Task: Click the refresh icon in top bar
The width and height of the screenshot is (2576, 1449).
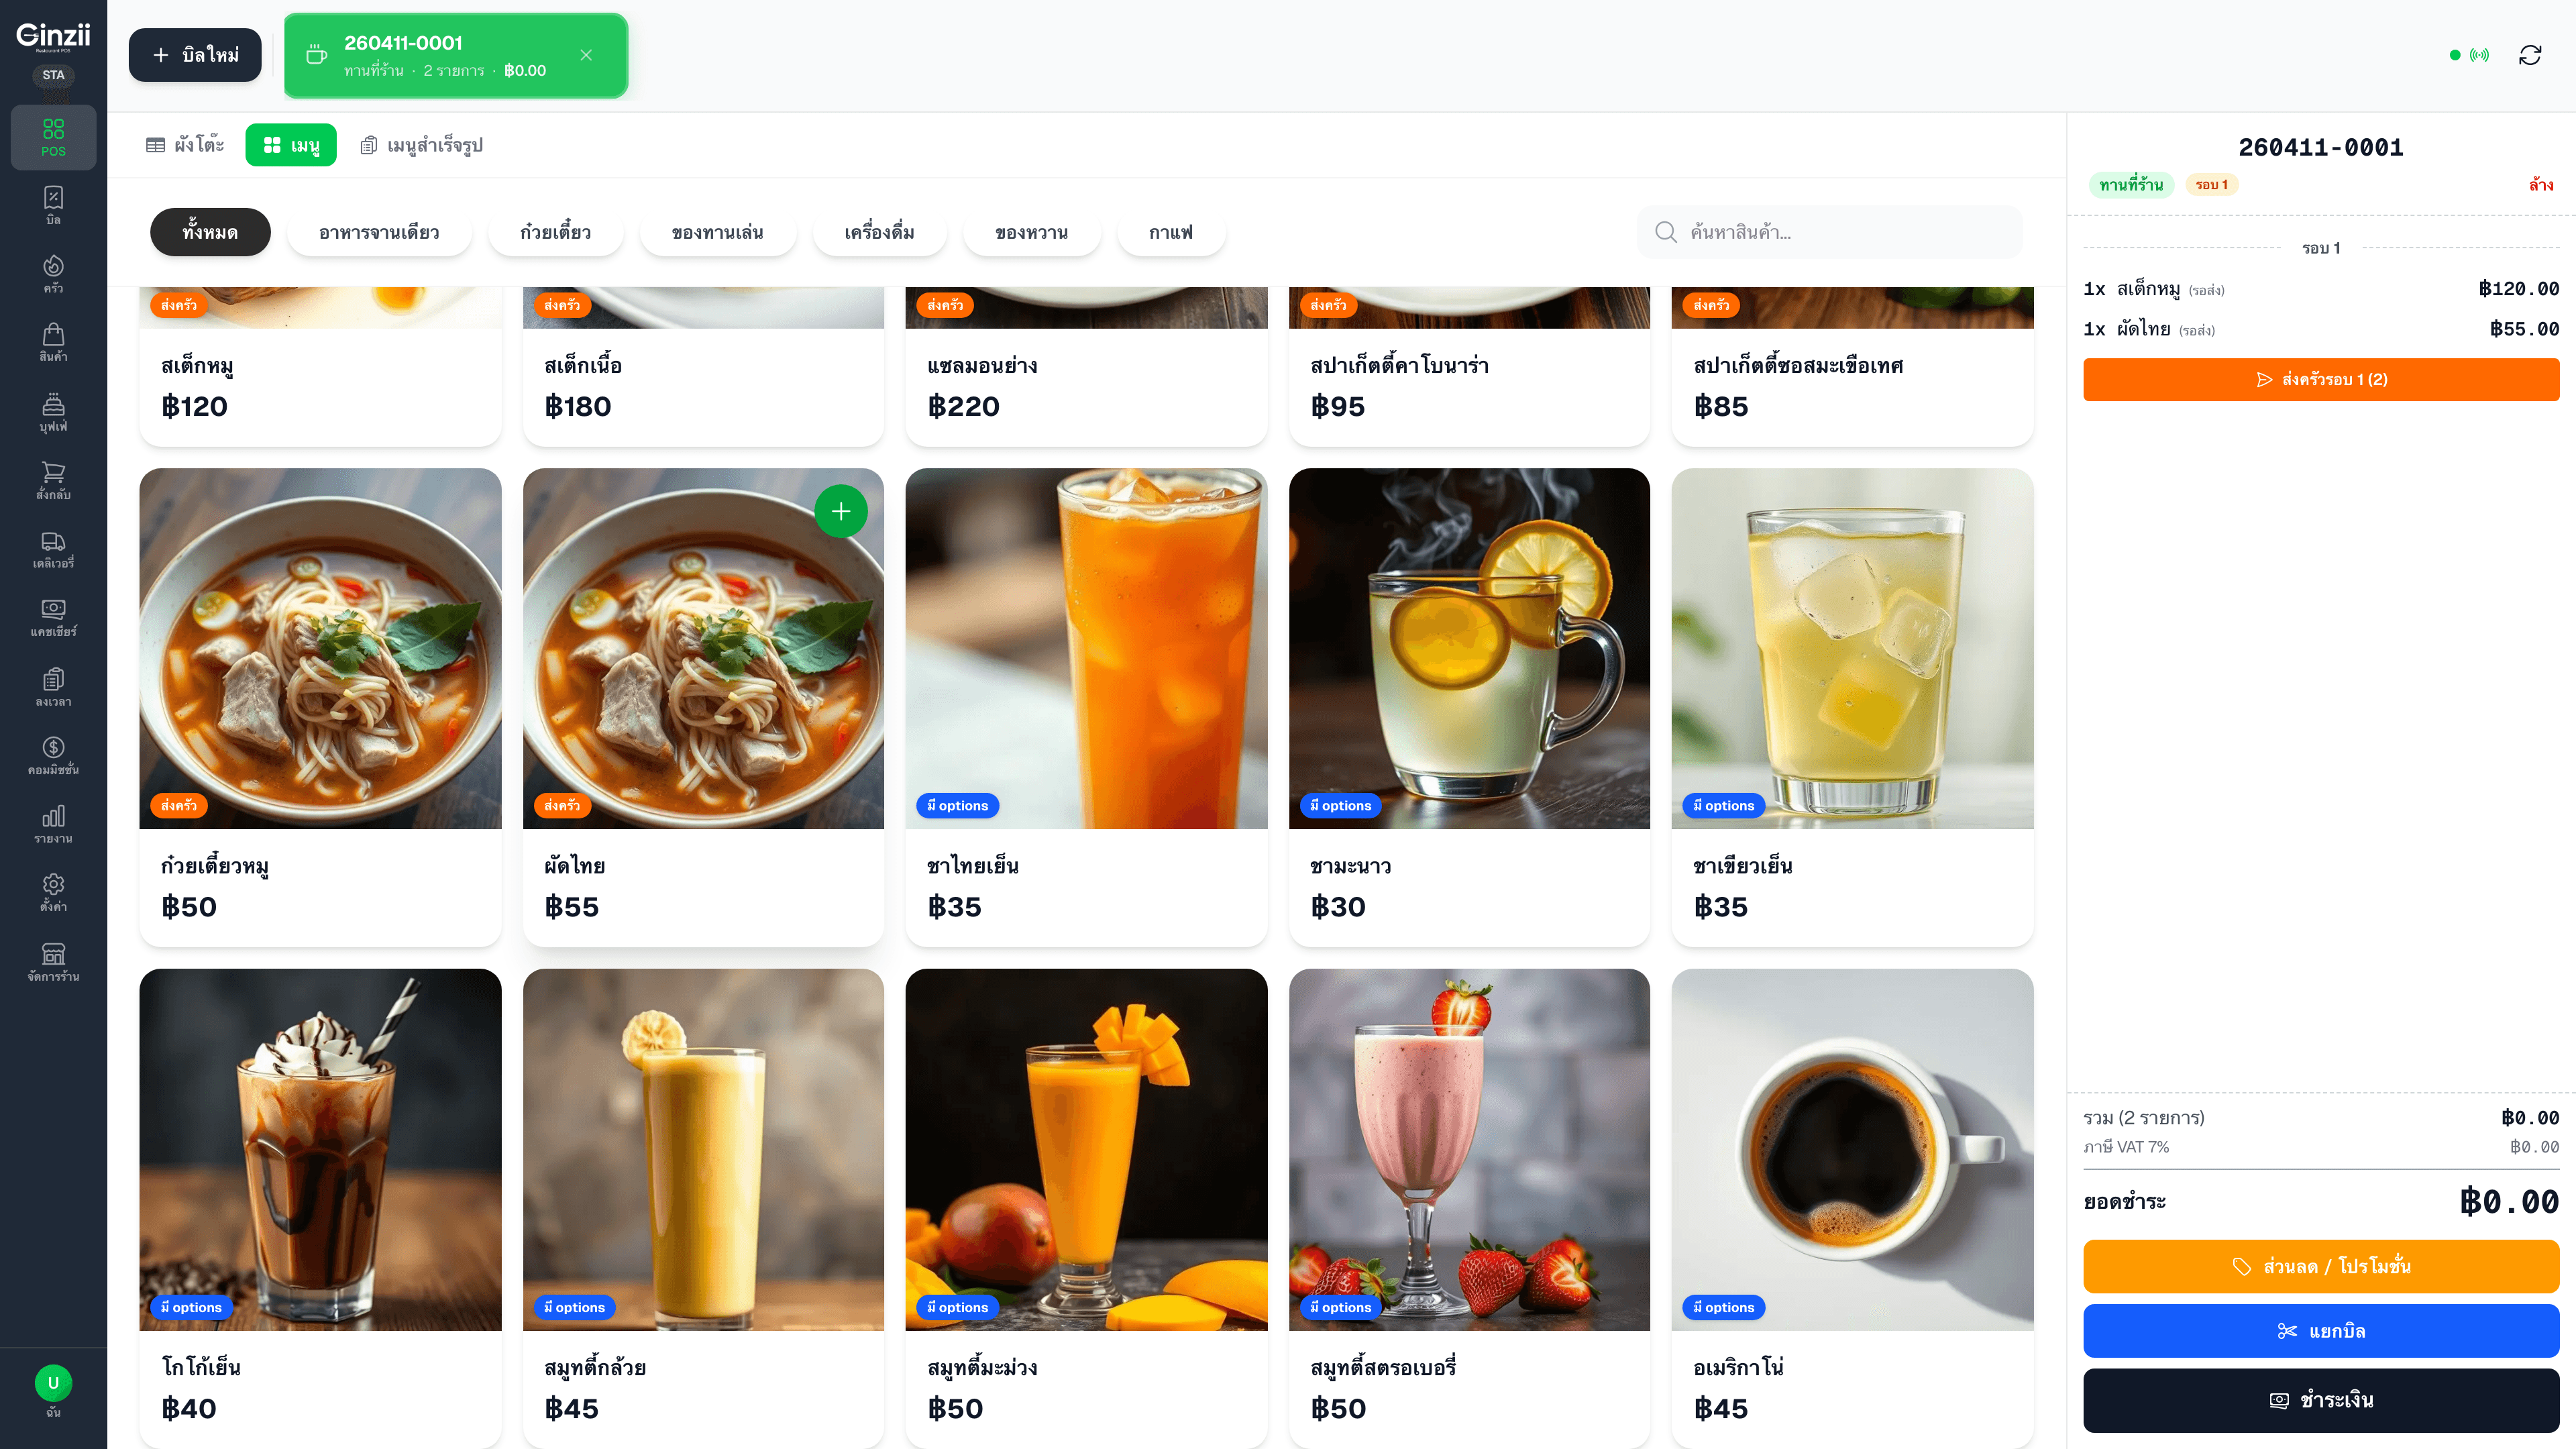Action: [2529, 55]
